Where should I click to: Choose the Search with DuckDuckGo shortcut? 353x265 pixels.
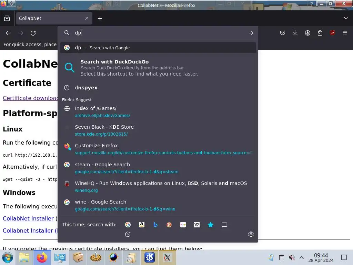tap(158, 68)
